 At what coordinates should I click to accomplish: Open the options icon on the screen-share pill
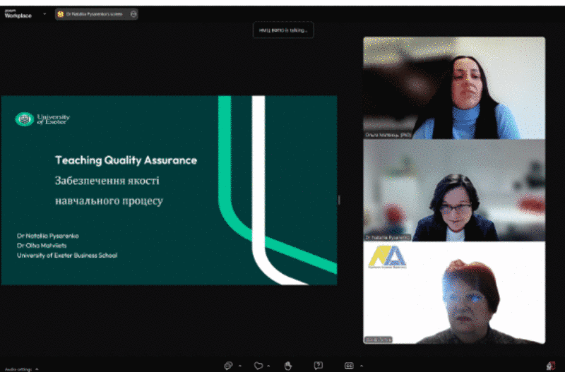133,14
